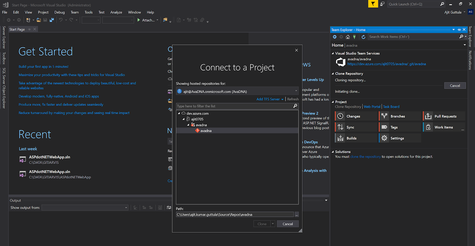Collapse the Visual Studio Team Services section
475x246 pixels.
point(333,53)
